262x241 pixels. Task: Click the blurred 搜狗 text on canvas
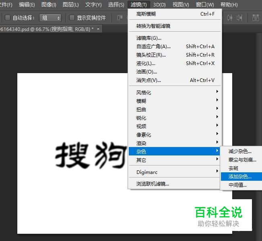pos(91,155)
